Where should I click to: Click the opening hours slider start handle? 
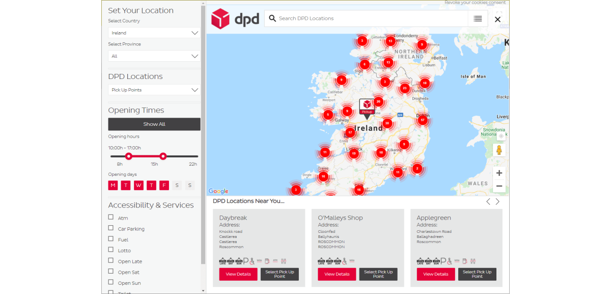click(x=129, y=156)
